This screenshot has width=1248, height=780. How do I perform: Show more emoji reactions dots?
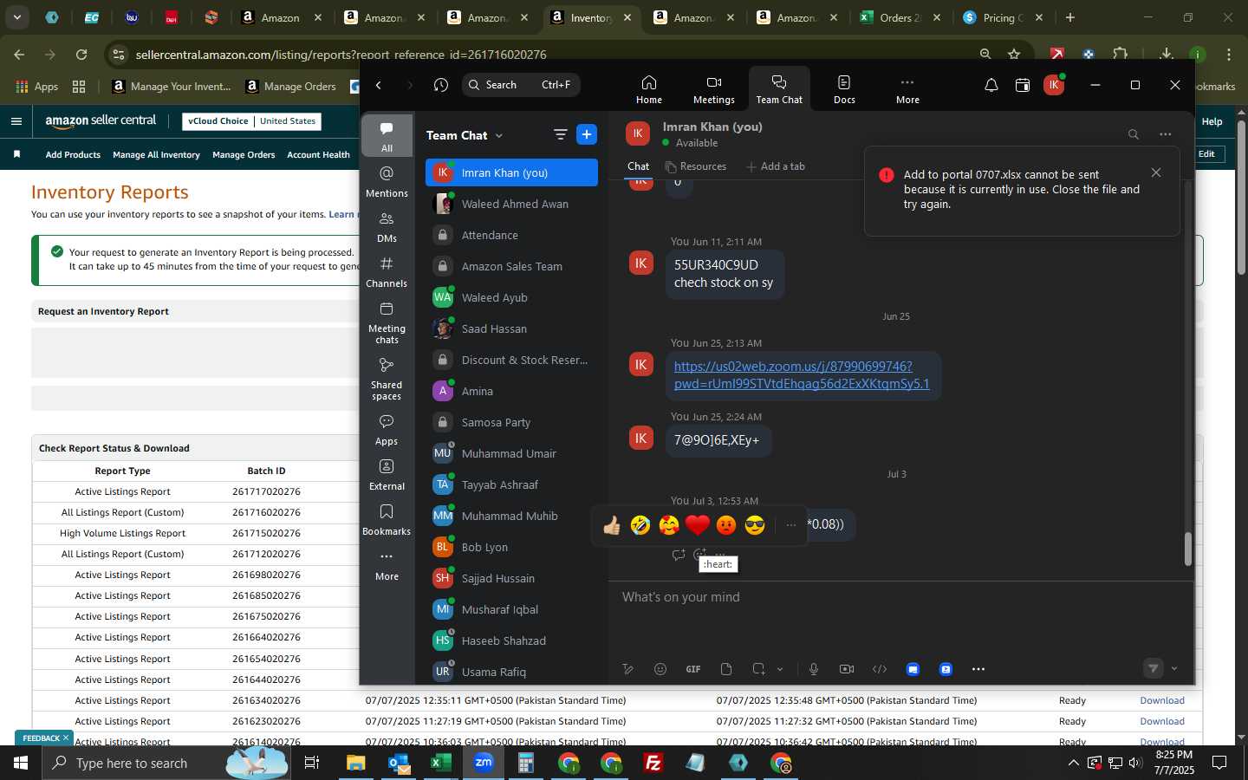(790, 525)
